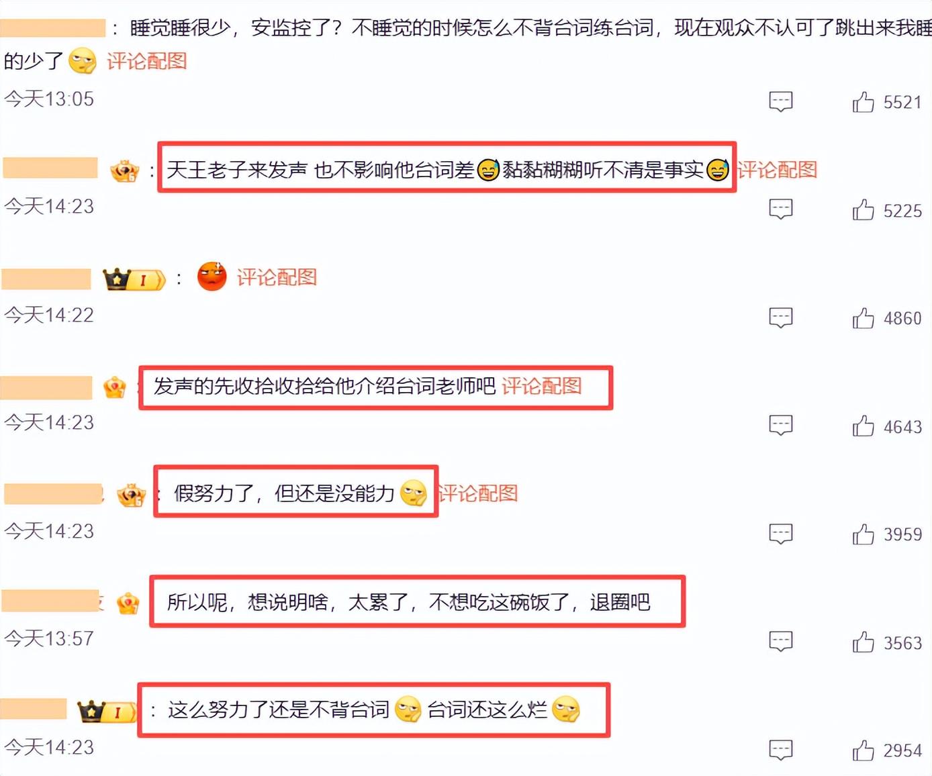Reply to the comment with 4643 likes
The image size is (932, 776).
(780, 425)
